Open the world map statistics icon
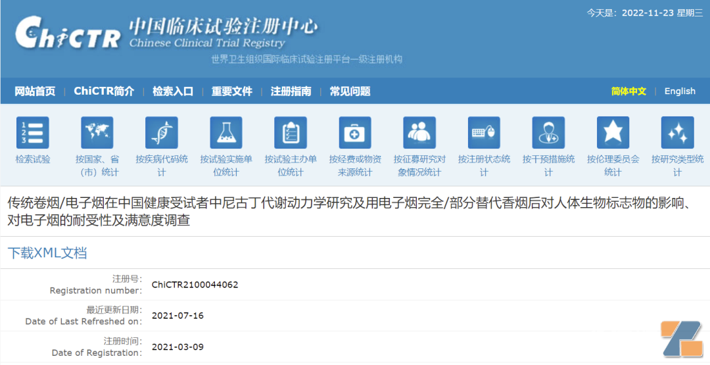Image resolution: width=710 pixels, height=365 pixels. tap(97, 133)
